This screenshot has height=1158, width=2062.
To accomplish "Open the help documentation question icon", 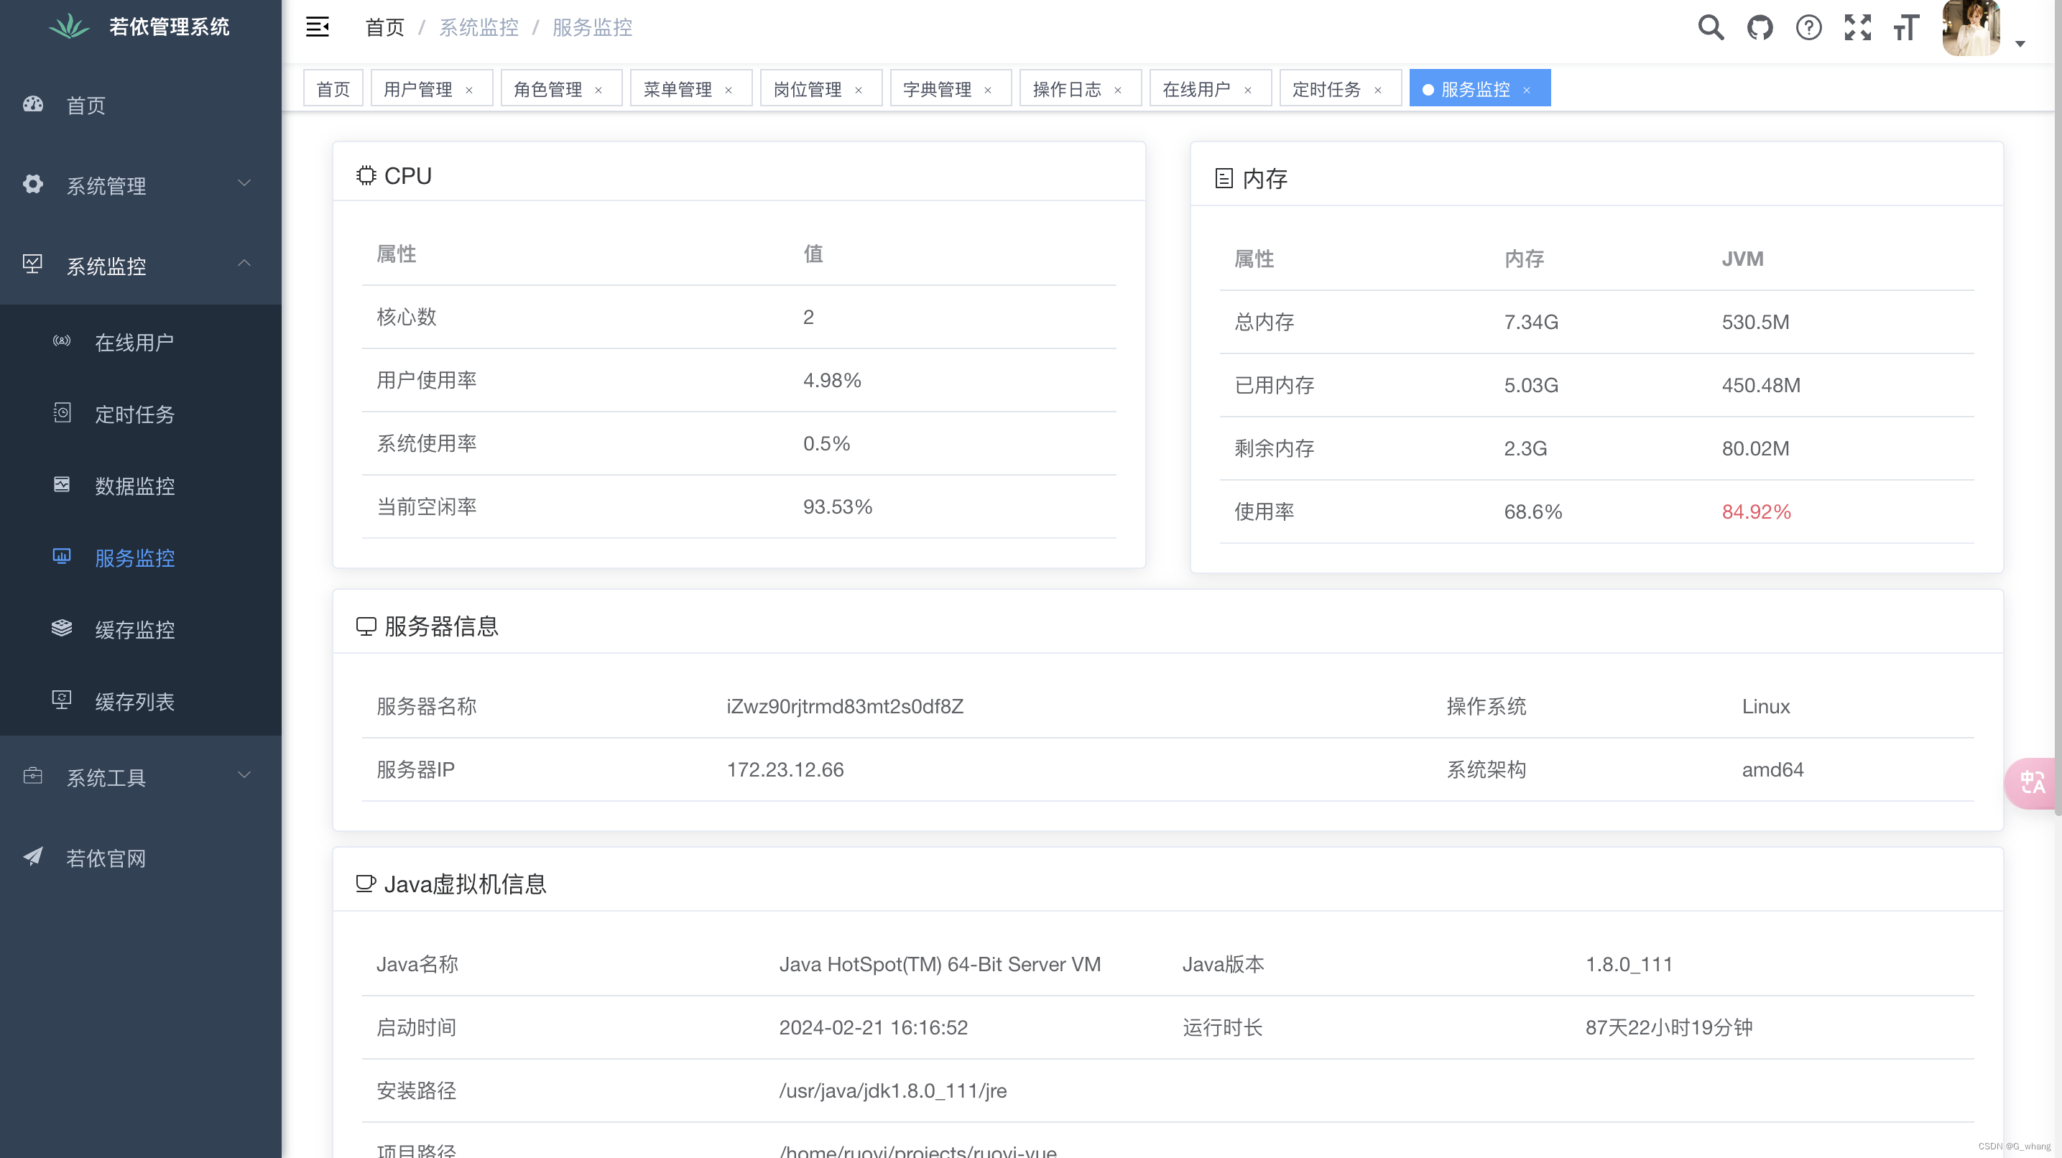I will coord(1808,27).
